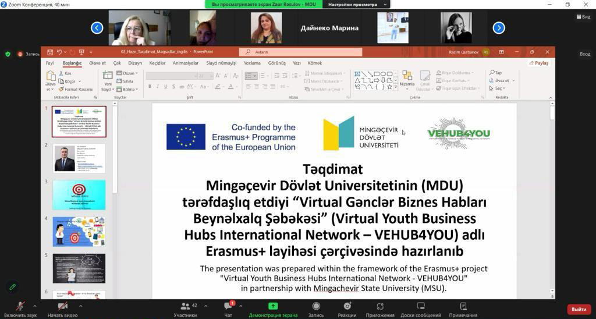Collapse the PowerPoint ribbon chevron
This screenshot has height=319, width=596.
[551, 98]
